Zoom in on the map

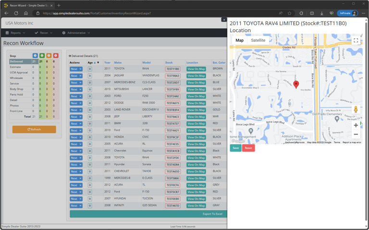(356, 126)
